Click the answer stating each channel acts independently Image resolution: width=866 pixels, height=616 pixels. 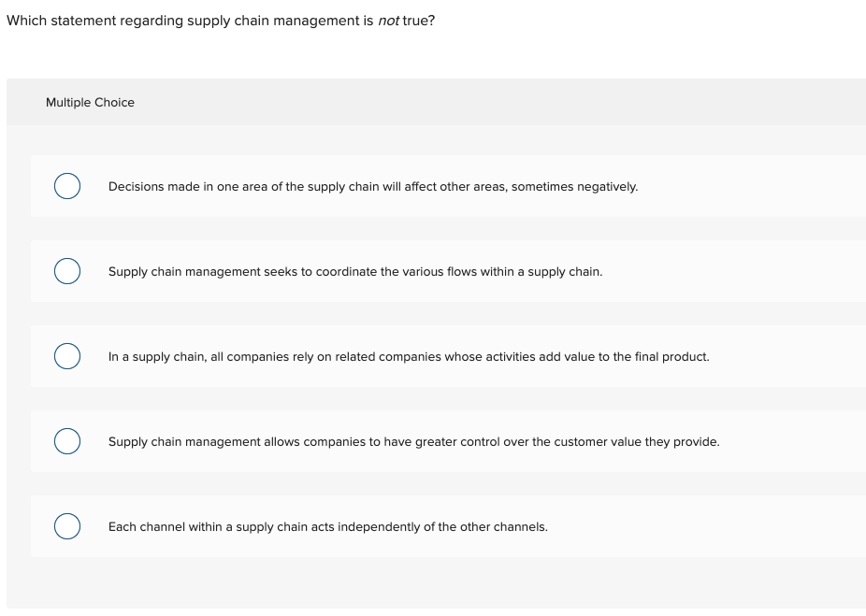[327, 526]
